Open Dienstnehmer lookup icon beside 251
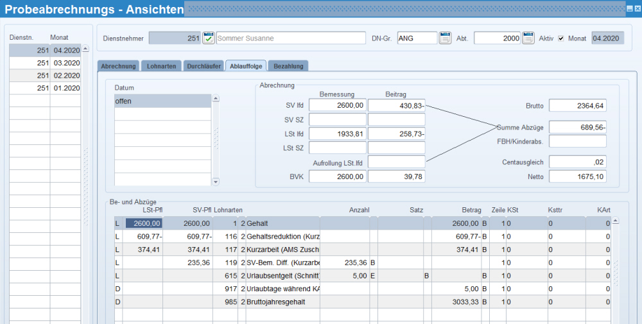Image resolution: width=642 pixels, height=324 pixels. point(209,38)
